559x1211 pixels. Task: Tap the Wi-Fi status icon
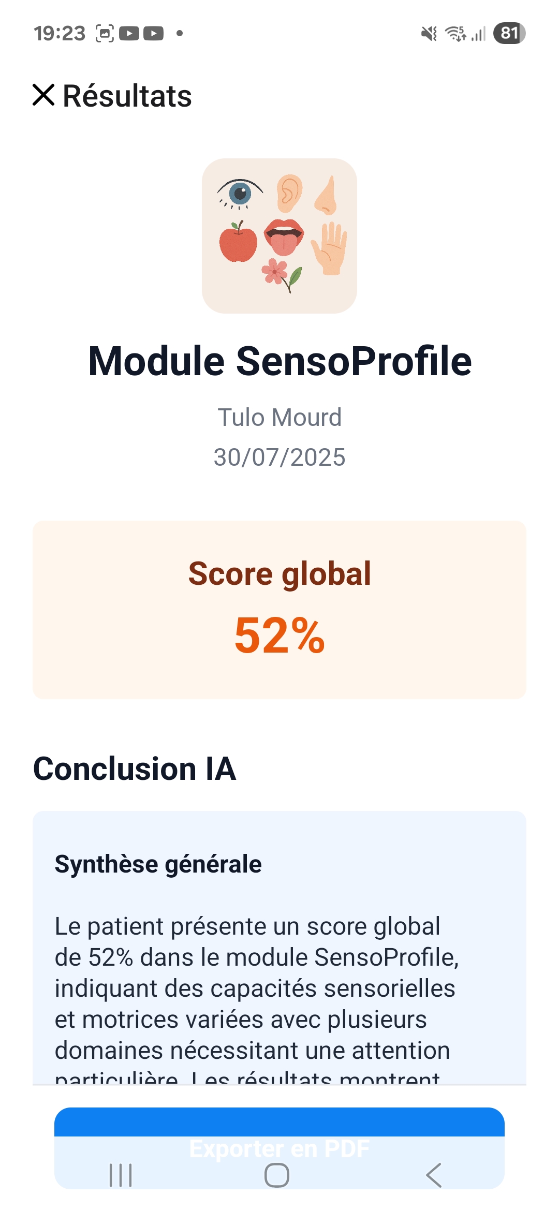455,34
